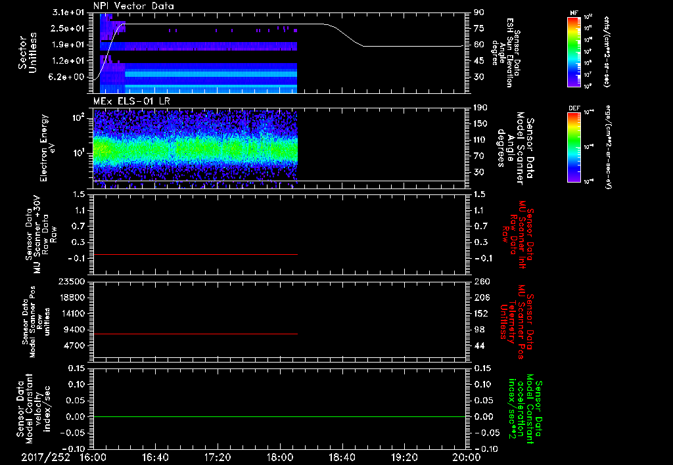Select the '1.9e+01' sector tick label
Screen dimensions: 673x465
(68, 45)
